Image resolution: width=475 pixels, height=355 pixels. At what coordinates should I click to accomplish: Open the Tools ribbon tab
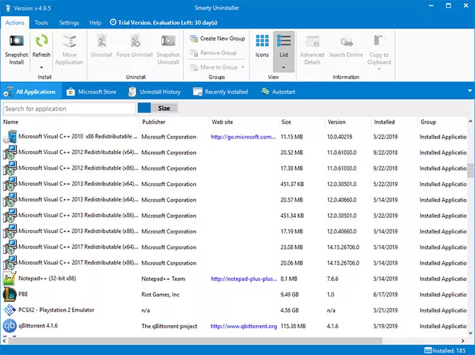pos(41,22)
